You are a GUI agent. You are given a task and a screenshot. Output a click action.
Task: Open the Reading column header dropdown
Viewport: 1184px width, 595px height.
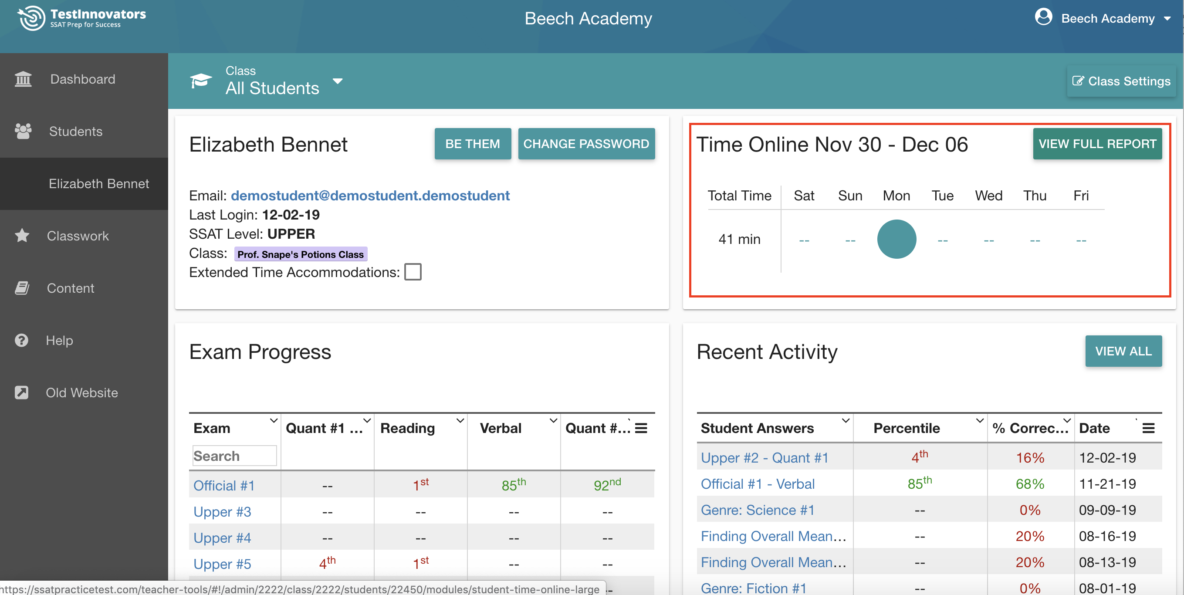click(460, 420)
